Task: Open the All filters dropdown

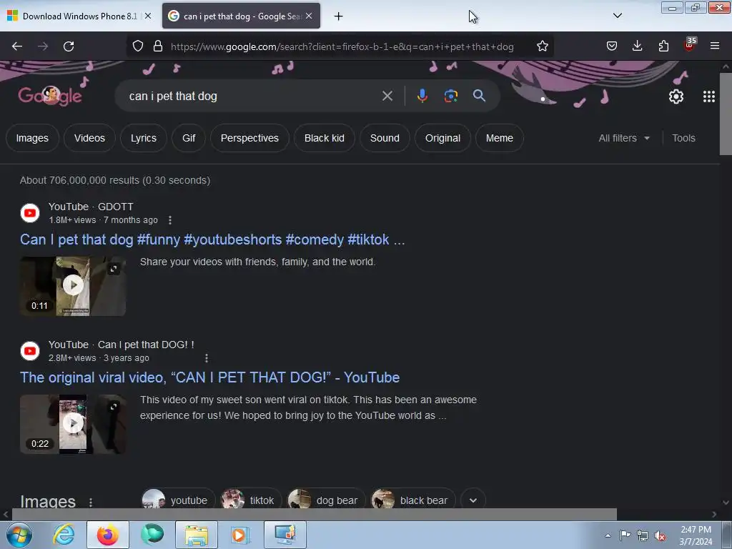Action: pyautogui.click(x=623, y=138)
